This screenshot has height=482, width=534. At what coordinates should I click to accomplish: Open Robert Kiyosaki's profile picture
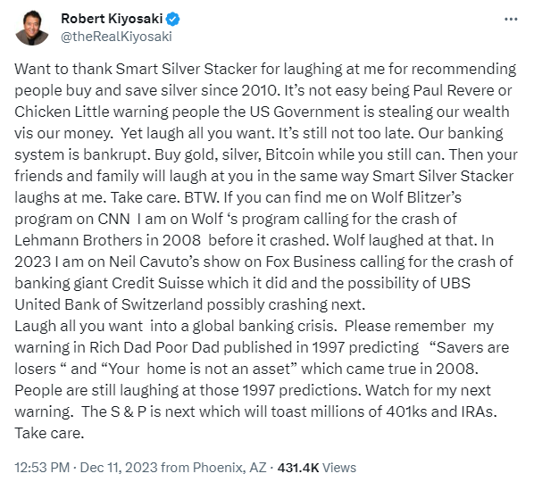point(32,28)
